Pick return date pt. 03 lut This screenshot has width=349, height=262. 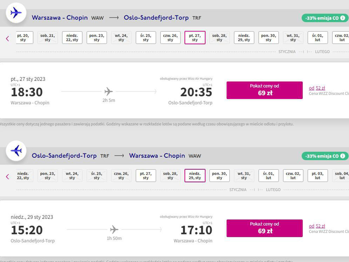(x=317, y=176)
